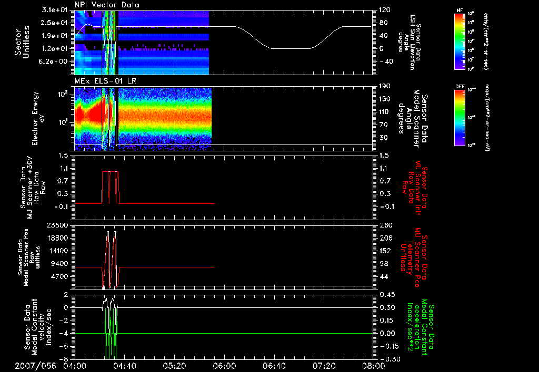Screen dimensions: 539x372
Task: Click the 260 telemetry tick label
Action: pos(385,225)
